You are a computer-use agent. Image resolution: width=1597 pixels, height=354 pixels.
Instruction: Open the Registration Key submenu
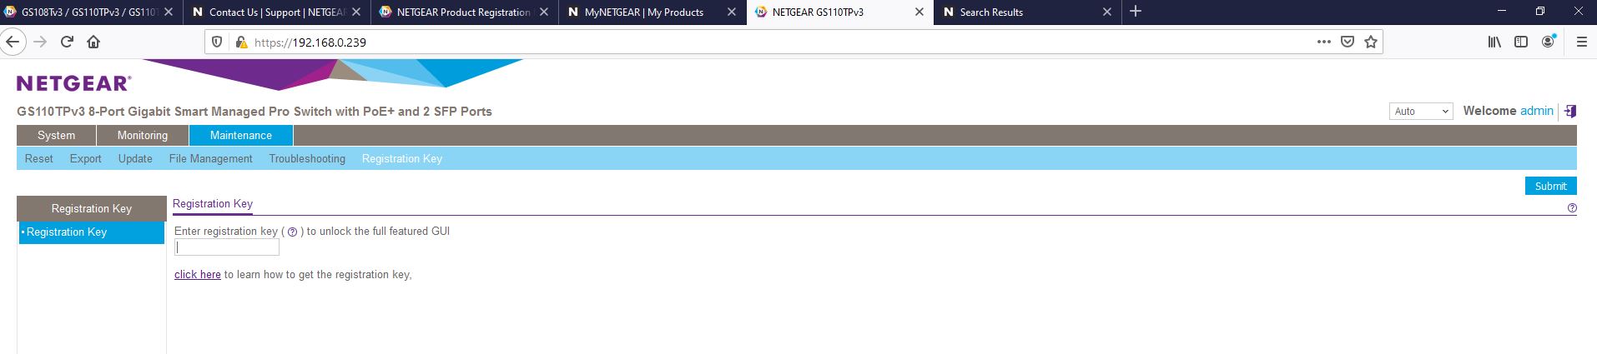pos(402,158)
